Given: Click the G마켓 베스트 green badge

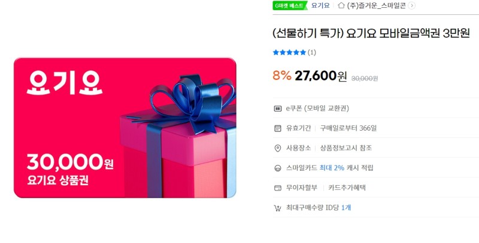Looking at the screenshot, I should 290,5.
